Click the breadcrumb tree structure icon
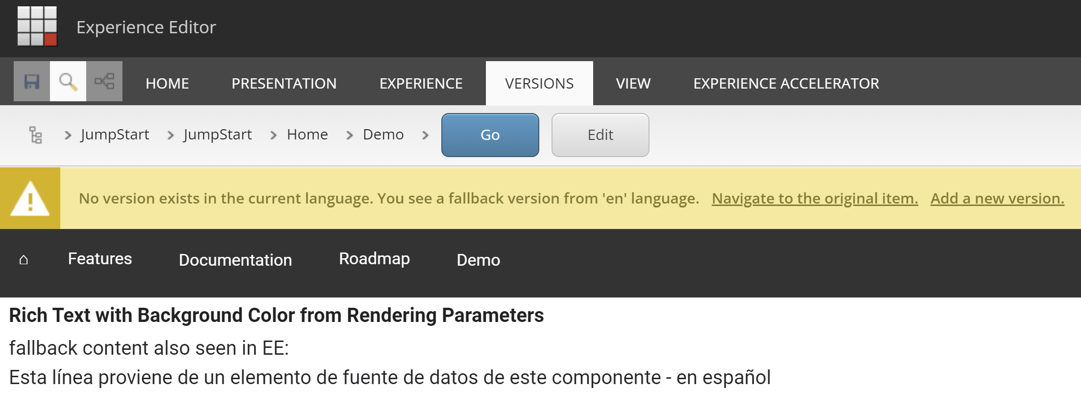This screenshot has width=1081, height=411. click(35, 135)
